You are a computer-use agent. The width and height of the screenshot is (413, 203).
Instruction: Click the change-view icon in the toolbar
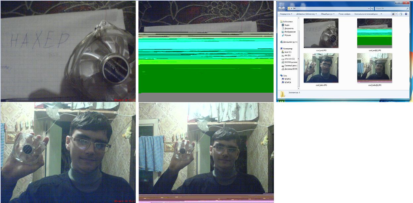coord(393,14)
